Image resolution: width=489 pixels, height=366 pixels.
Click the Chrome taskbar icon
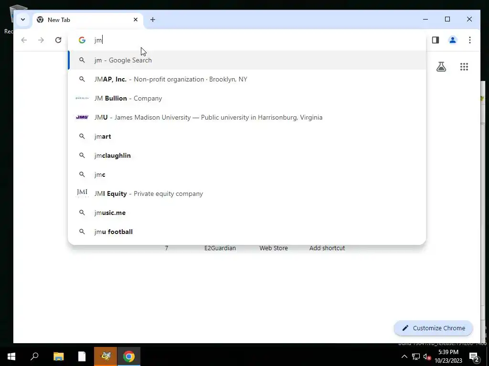click(129, 356)
